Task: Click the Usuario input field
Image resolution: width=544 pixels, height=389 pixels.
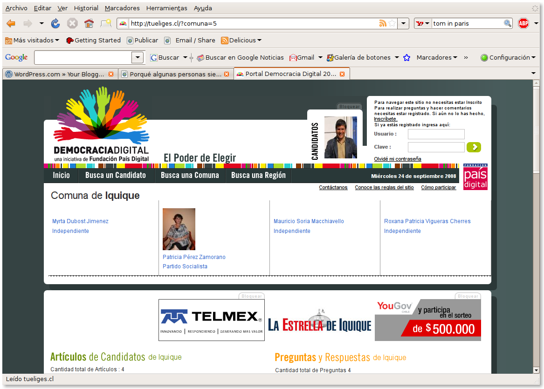Action: (436, 134)
